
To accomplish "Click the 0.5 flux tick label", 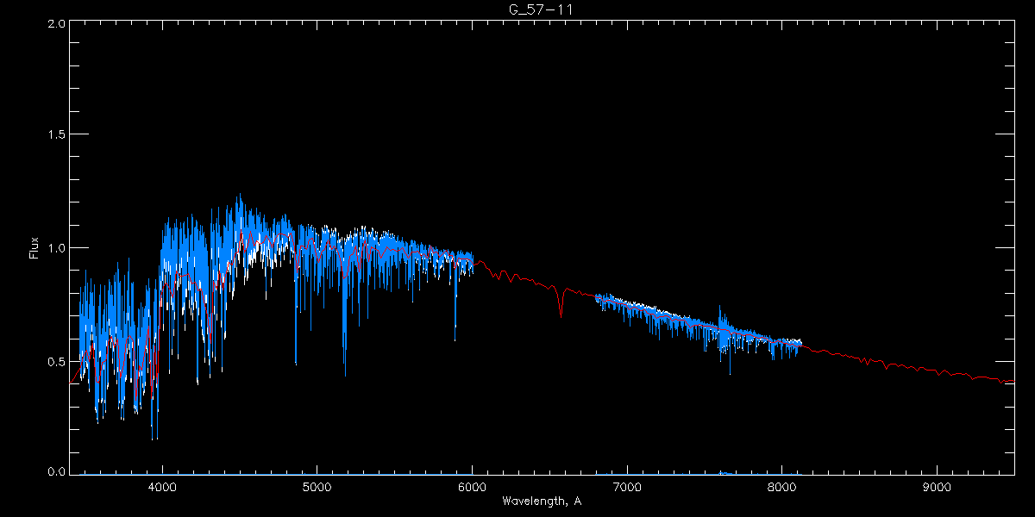I will click(56, 360).
